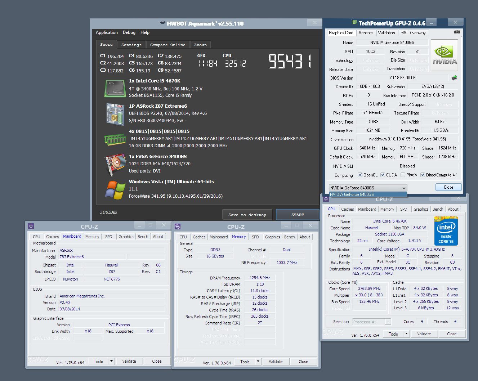Click the CPU chip icon in Aquamark
This screenshot has height=381, width=478.
[115, 89]
